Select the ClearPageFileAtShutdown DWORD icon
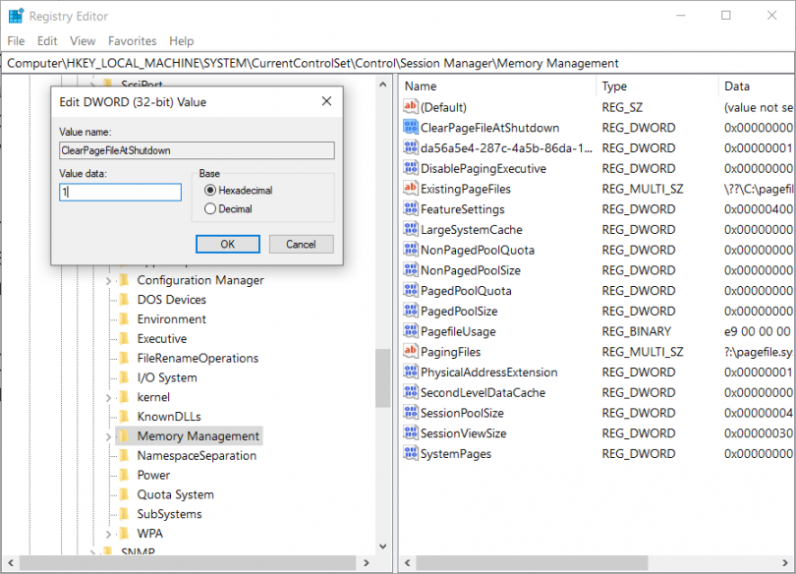Viewport: 796px width, 574px height. (411, 127)
